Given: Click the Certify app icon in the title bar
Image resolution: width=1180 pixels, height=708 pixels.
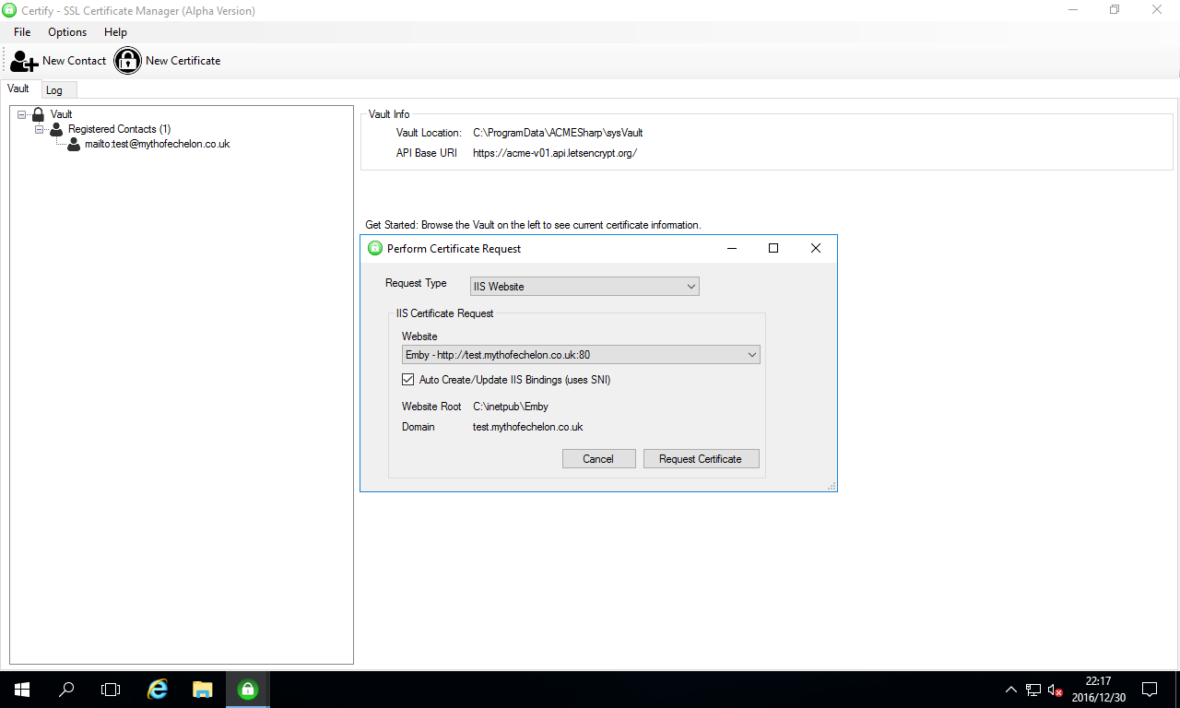Looking at the screenshot, I should 10,10.
